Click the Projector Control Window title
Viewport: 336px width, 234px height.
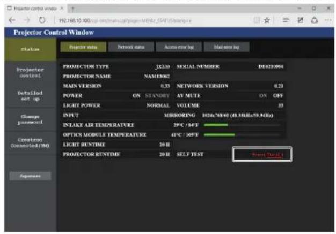click(x=54, y=32)
